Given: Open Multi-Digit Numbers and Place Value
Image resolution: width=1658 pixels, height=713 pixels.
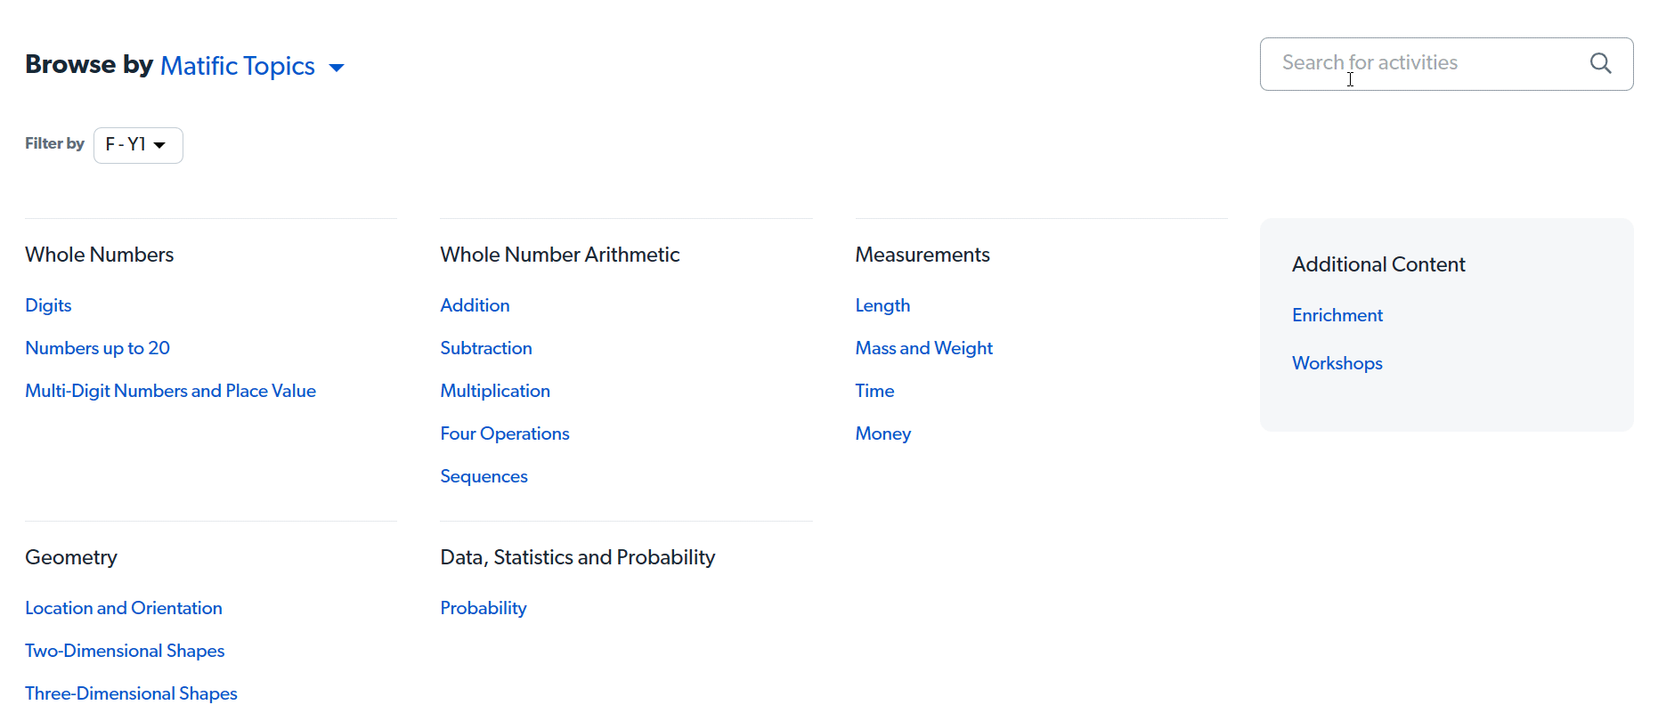Looking at the screenshot, I should pyautogui.click(x=170, y=390).
